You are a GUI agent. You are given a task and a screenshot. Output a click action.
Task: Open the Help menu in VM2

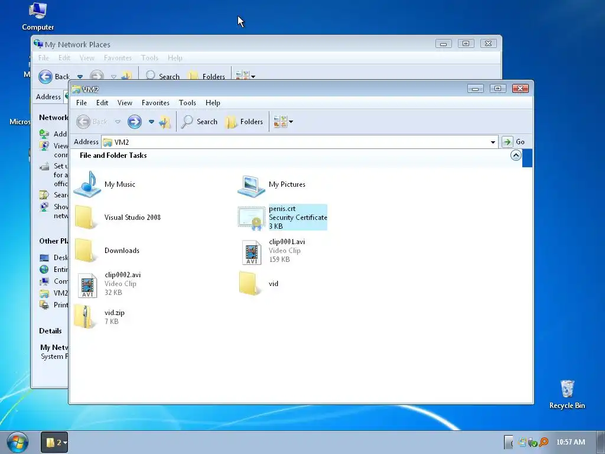(213, 103)
